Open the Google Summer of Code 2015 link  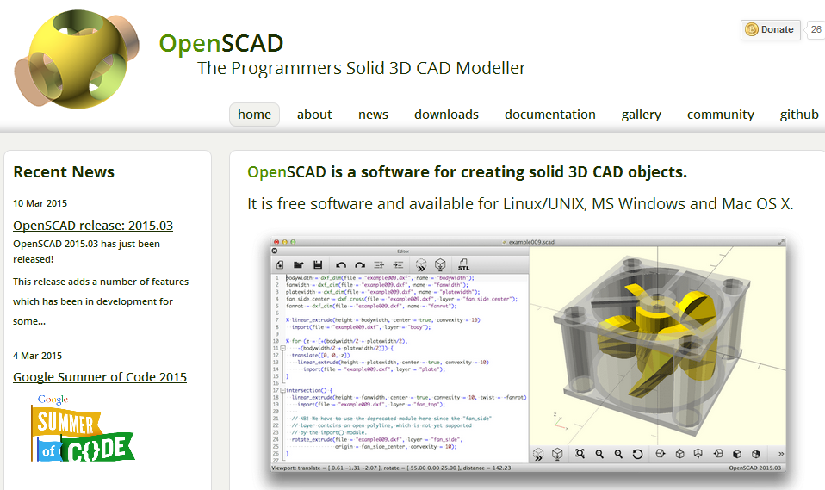100,377
